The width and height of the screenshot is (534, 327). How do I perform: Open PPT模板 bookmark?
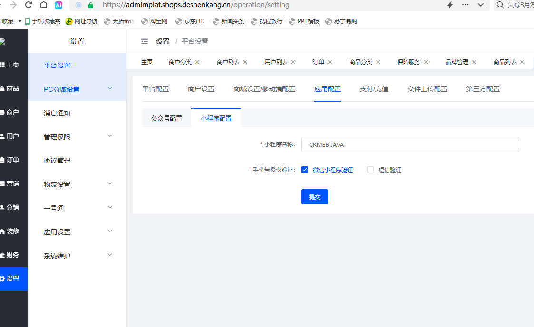pos(304,21)
